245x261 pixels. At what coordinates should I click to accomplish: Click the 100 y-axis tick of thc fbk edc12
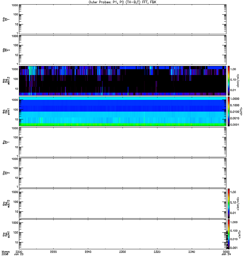(x=16, y=202)
